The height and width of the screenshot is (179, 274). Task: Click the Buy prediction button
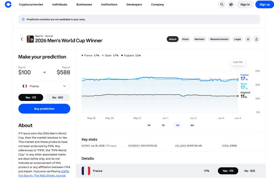(44, 108)
